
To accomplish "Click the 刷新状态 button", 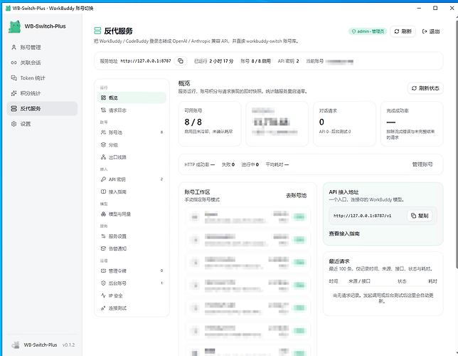I will 425,88.
